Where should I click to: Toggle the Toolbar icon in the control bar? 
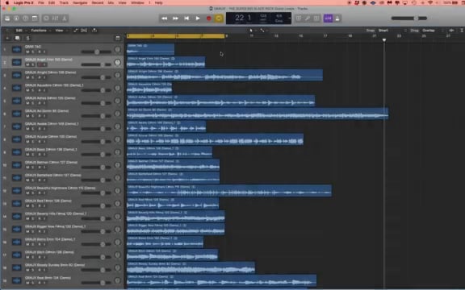pyautogui.click(x=35, y=19)
